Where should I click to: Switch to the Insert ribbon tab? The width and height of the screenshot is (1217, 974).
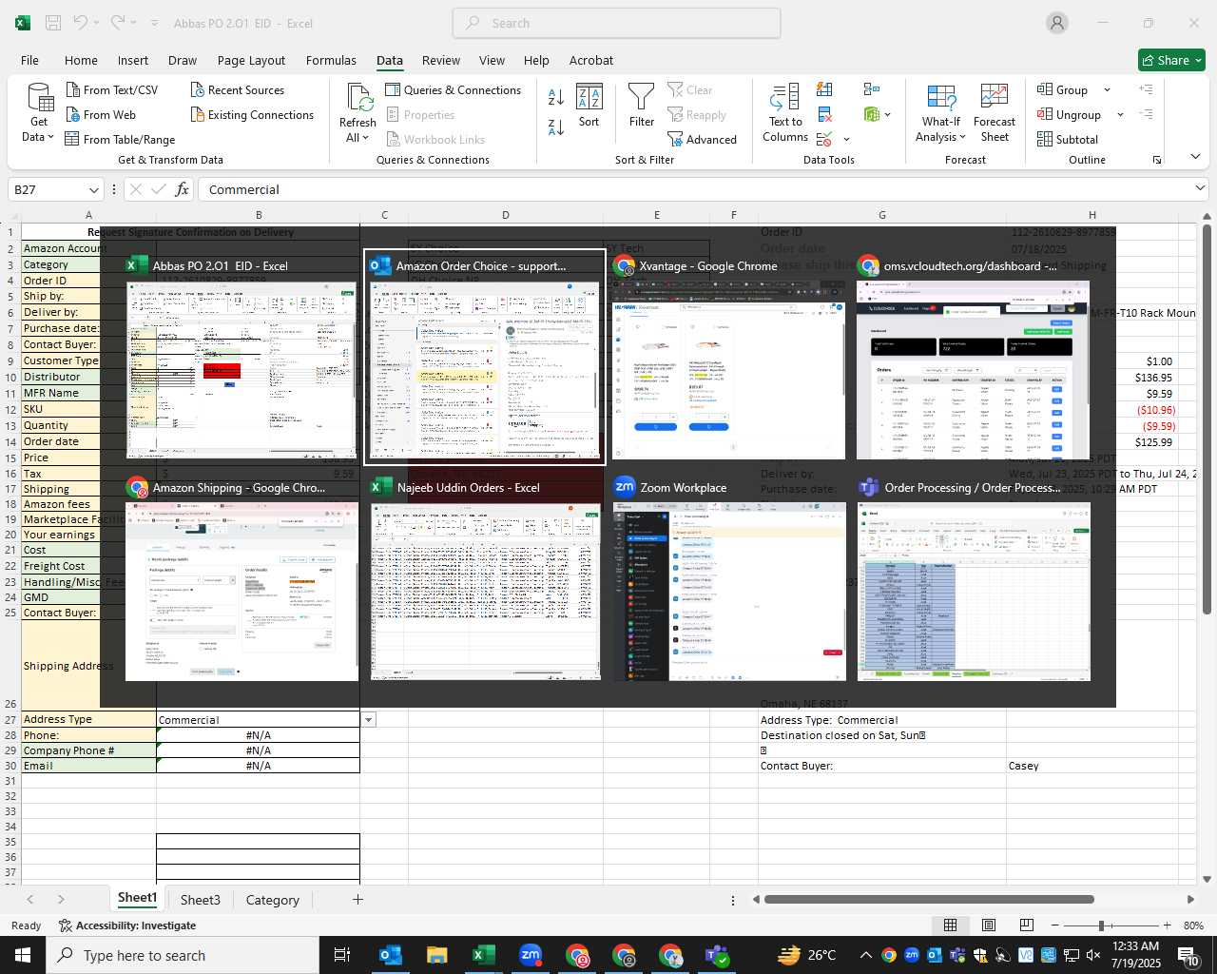133,60
